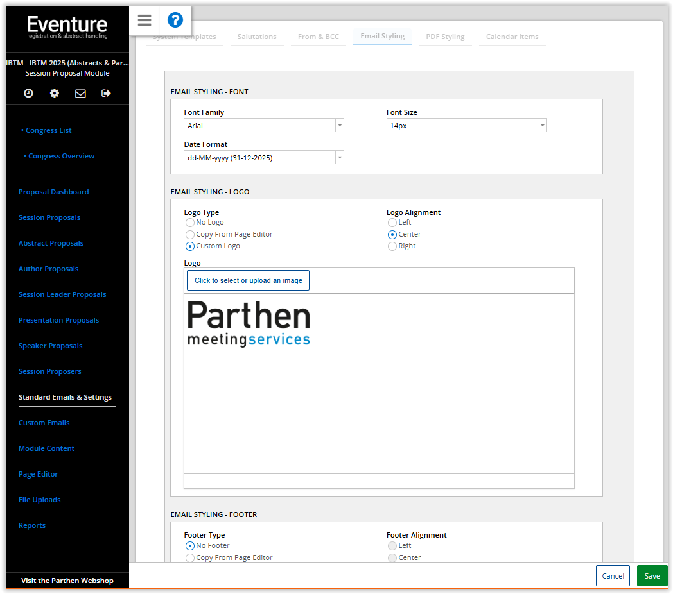Navigate to Author Proposals
673x594 pixels.
pos(49,269)
